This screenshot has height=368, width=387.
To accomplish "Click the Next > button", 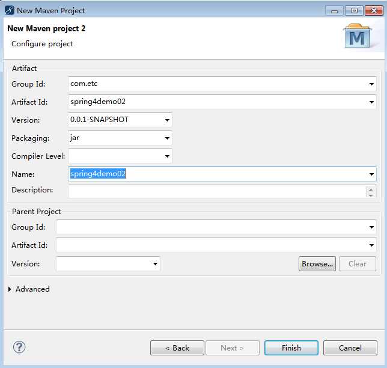I will [233, 348].
